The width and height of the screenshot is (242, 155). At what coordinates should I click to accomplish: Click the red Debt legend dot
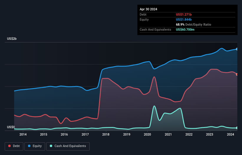tap(9, 146)
